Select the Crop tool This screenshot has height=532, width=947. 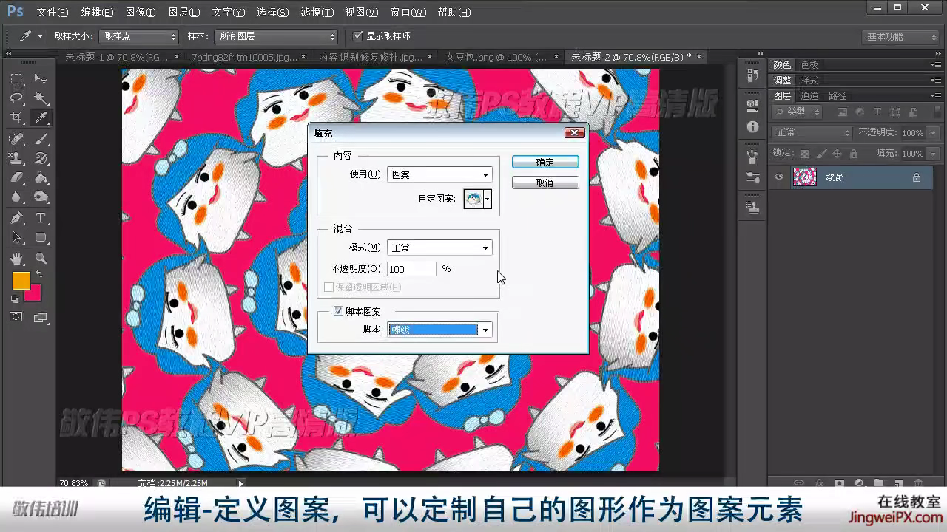[16, 118]
